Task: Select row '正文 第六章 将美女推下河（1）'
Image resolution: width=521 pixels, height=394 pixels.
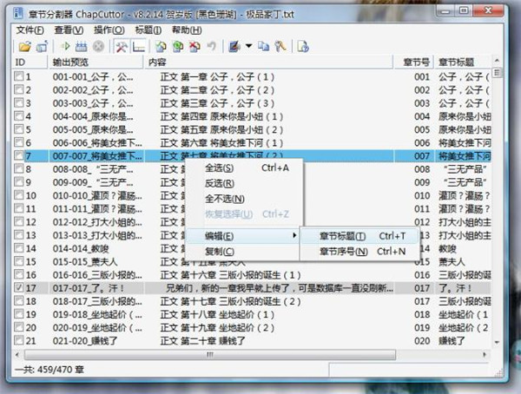Action: 252,142
